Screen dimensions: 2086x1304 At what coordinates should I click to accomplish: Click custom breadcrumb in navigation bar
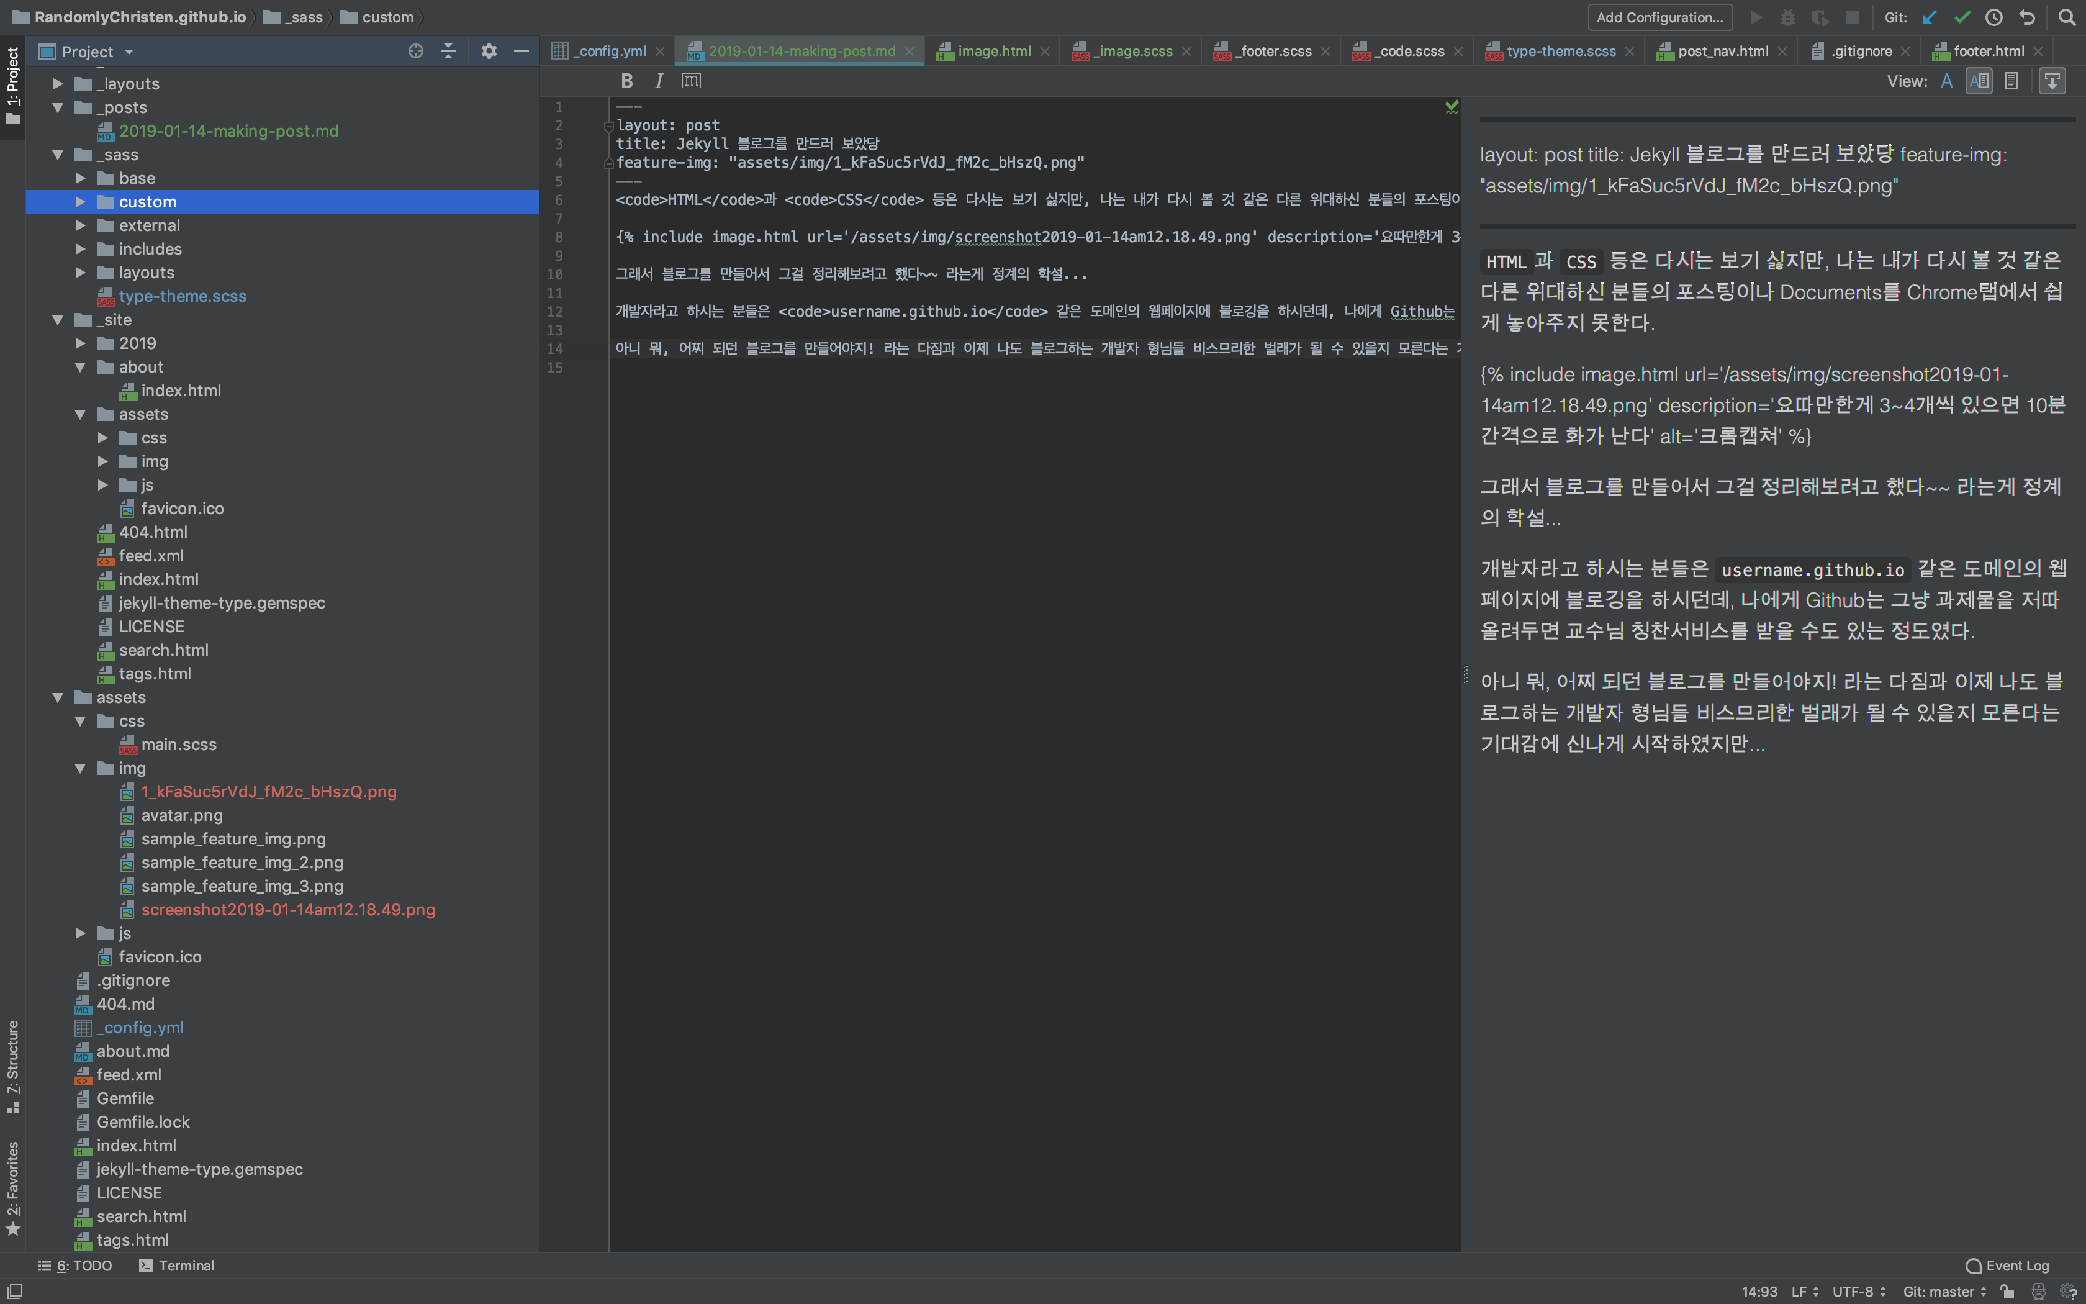pyautogui.click(x=377, y=17)
